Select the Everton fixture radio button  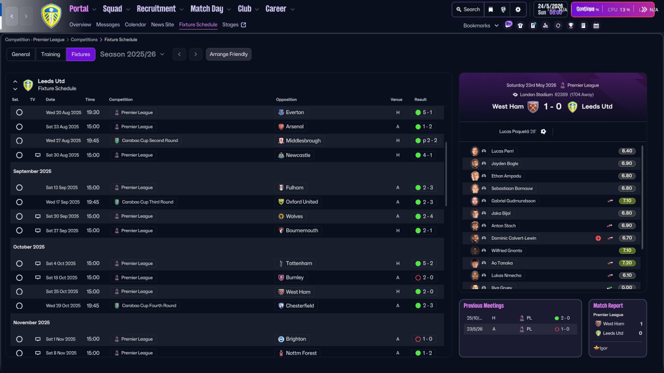pyautogui.click(x=19, y=112)
